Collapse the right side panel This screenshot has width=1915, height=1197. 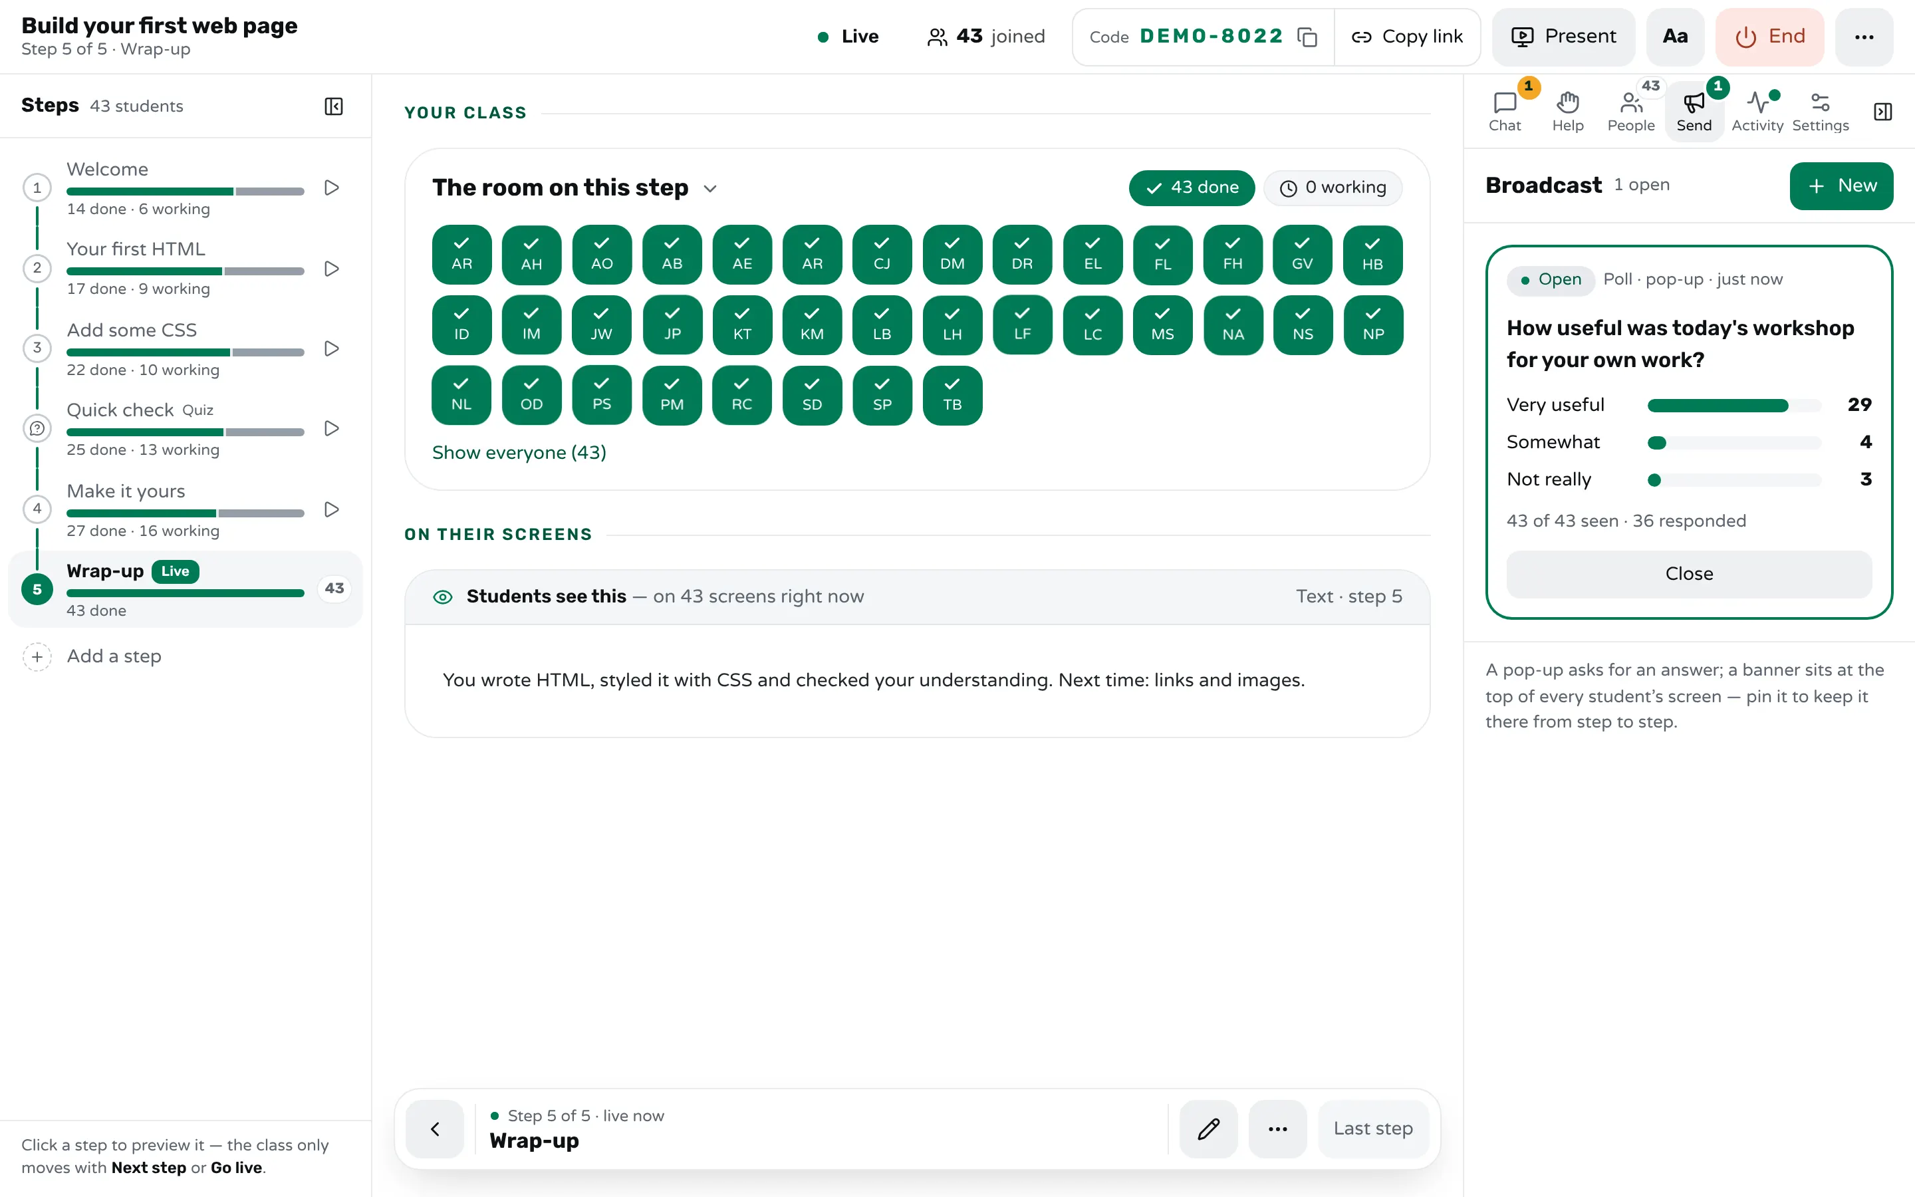coord(1882,112)
